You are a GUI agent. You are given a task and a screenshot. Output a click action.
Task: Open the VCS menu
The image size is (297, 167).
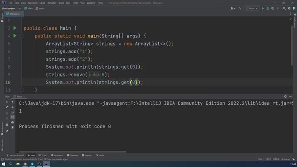tap(83, 3)
